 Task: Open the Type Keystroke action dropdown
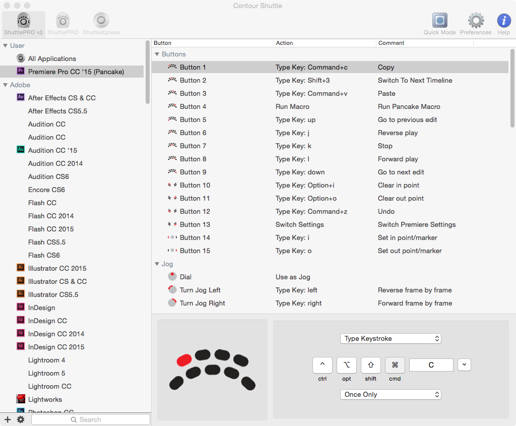391,339
